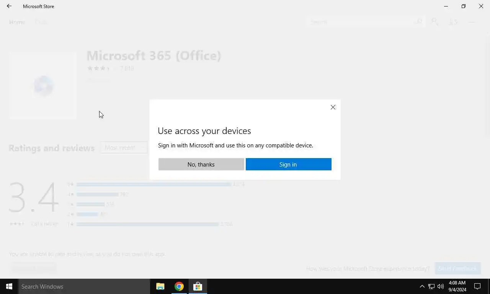Launch Google Chrome from the taskbar
This screenshot has width=490, height=294.
(x=179, y=286)
